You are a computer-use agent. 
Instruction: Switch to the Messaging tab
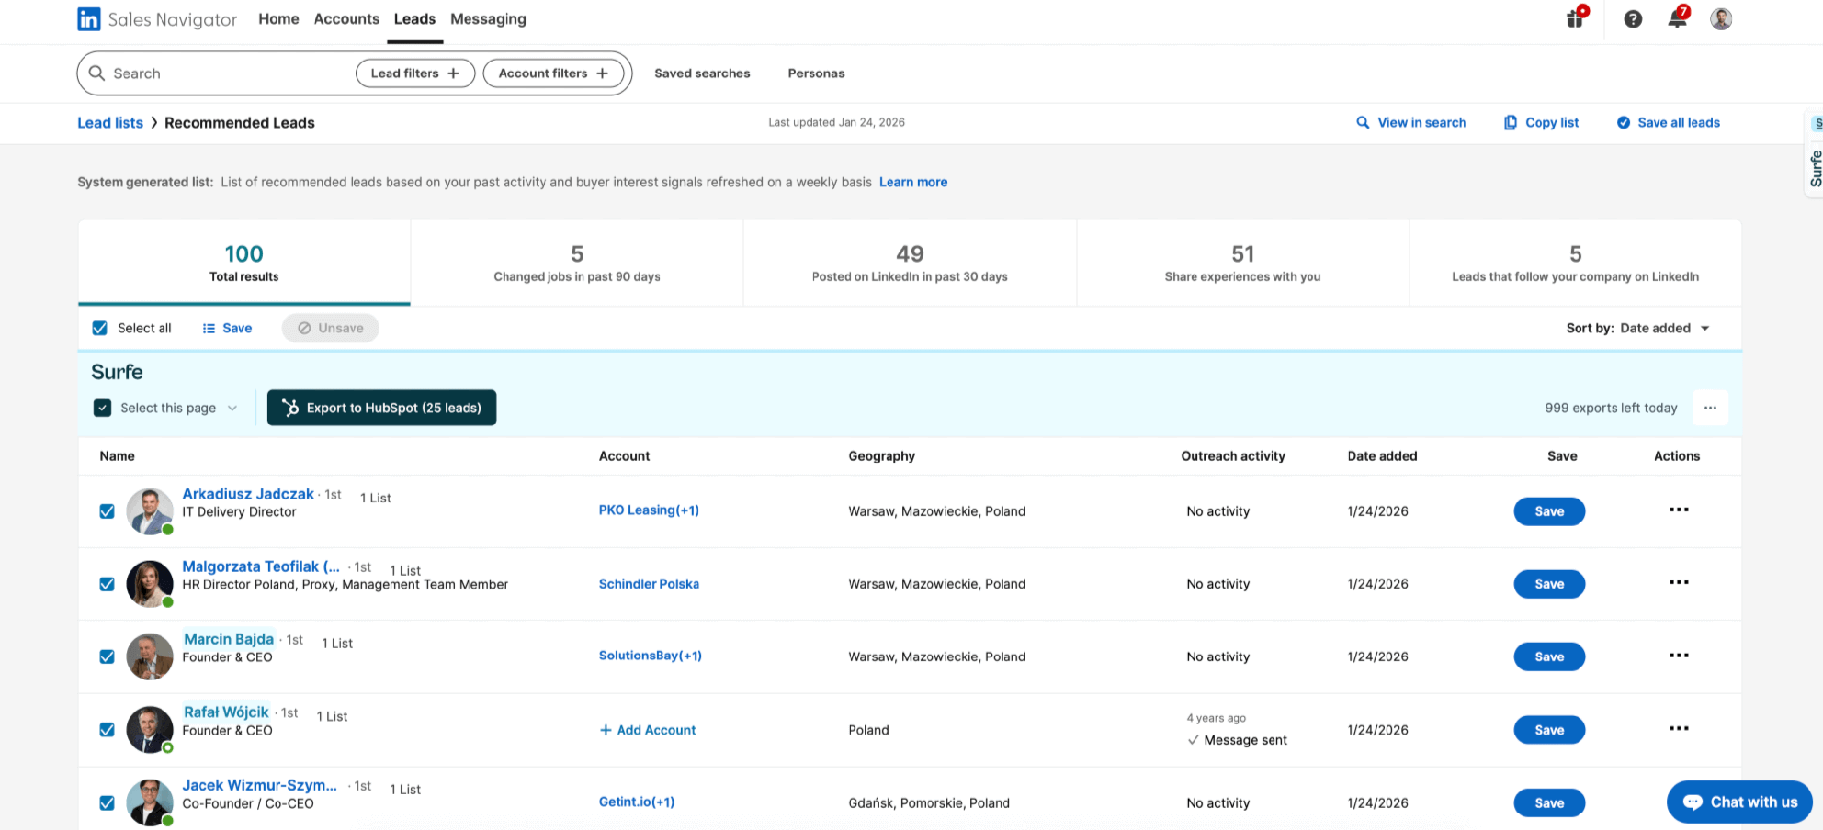coord(488,18)
